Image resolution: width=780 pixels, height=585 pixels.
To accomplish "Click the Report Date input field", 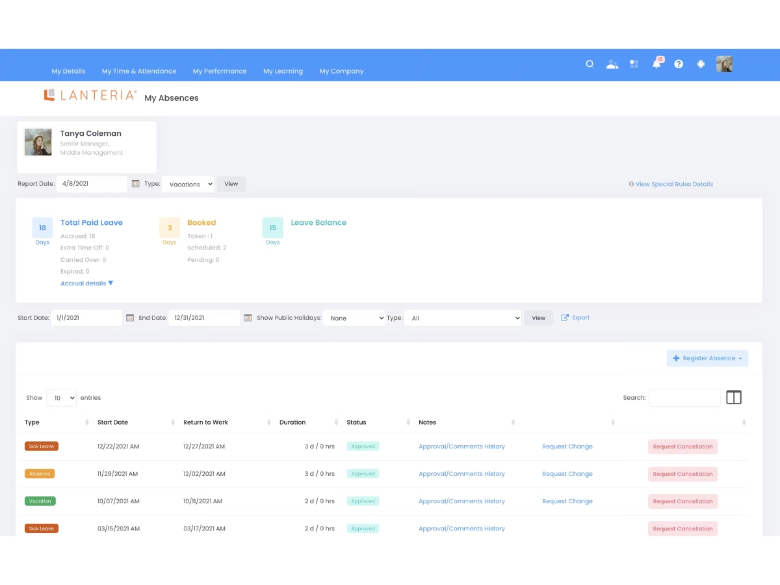I will pyautogui.click(x=92, y=184).
